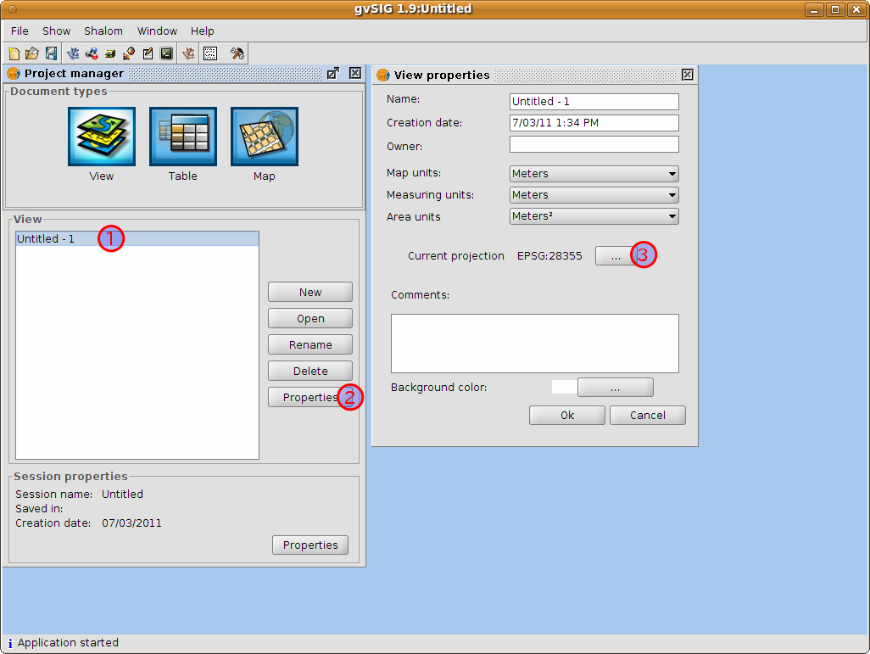Click the pencil and notepad toolbar icon
Viewport: 870px width, 654px height.
(x=148, y=53)
